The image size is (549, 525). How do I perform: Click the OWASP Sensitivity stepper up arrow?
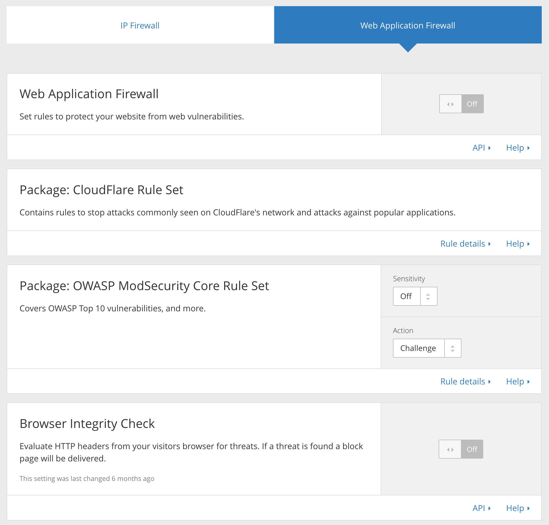pyautogui.click(x=428, y=293)
